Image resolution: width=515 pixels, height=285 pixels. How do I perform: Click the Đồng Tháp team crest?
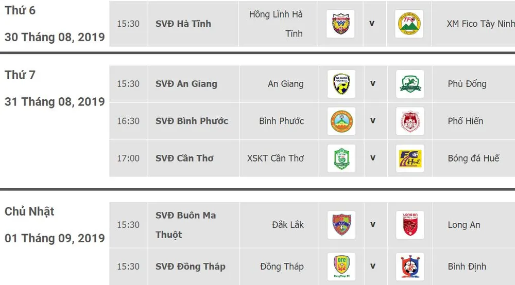(341, 266)
